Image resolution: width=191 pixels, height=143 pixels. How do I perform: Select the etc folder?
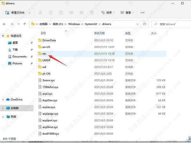coord(45,54)
